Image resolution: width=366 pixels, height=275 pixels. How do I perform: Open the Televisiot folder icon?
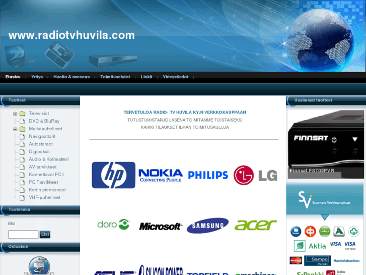pyautogui.click(x=22, y=114)
